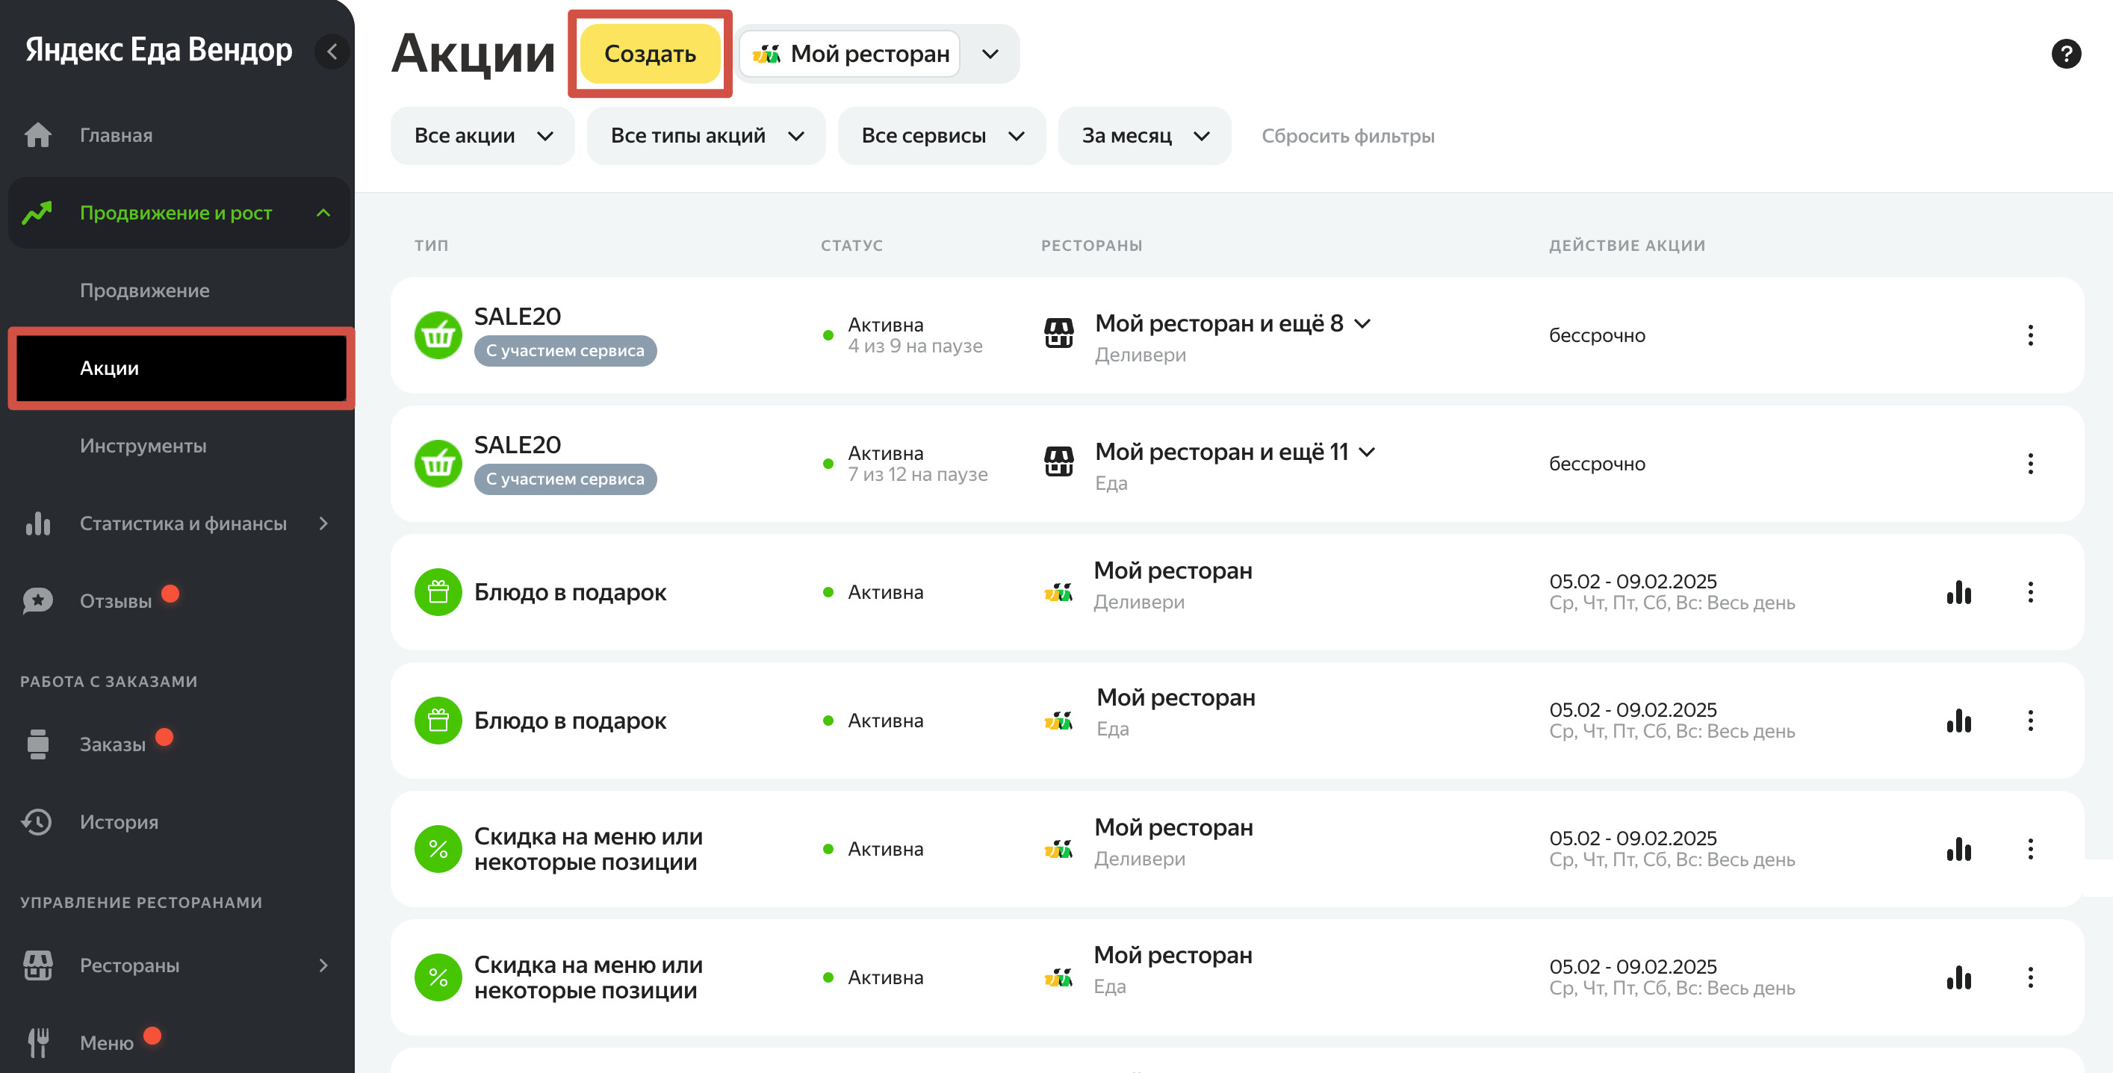Image resolution: width=2113 pixels, height=1073 pixels.
Task: Expand Статистика и финансы menu
Action: coord(323,523)
